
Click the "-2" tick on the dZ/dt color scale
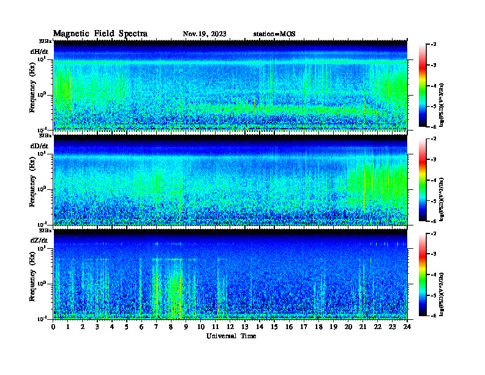tap(434, 233)
